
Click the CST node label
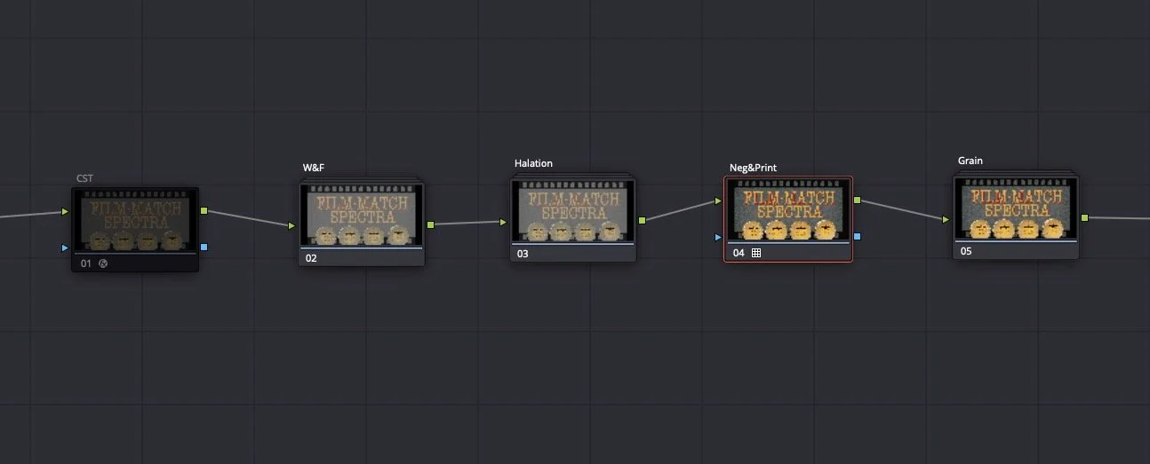[84, 178]
